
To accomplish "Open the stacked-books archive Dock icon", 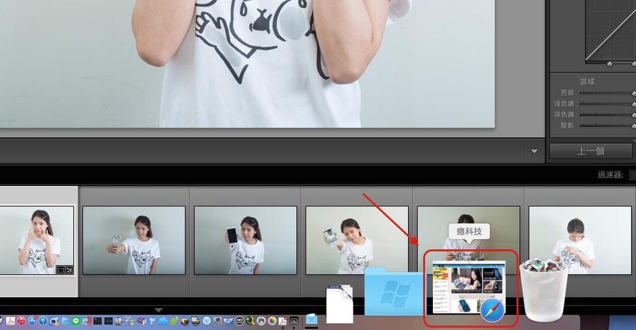I will click(141, 321).
